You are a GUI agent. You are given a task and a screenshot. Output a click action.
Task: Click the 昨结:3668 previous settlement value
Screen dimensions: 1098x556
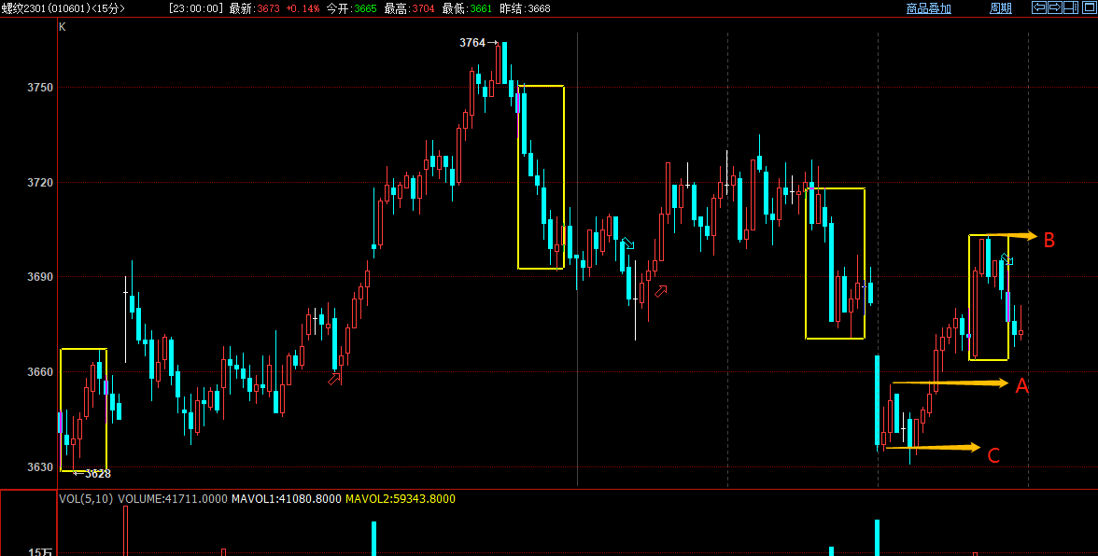[525, 8]
